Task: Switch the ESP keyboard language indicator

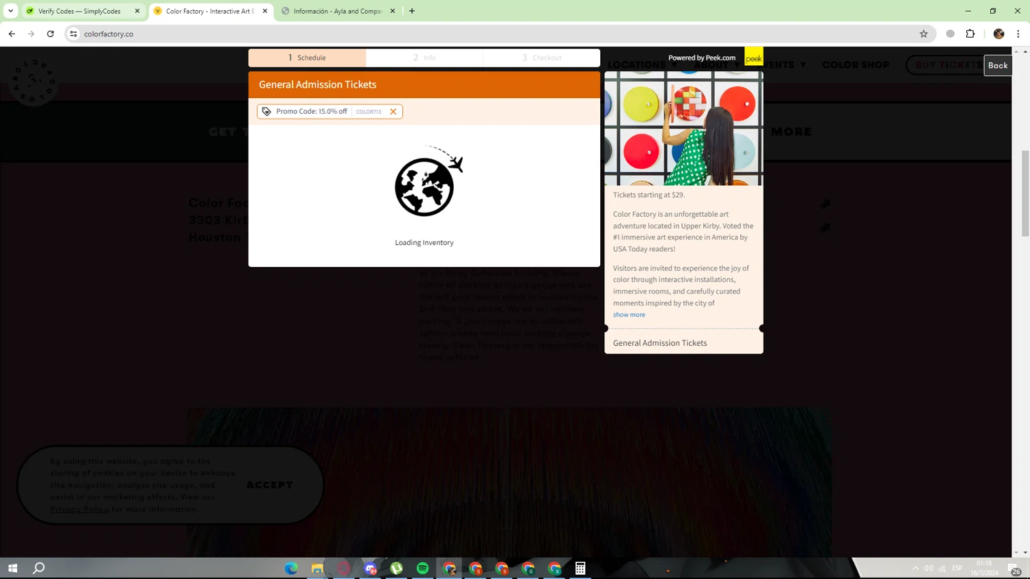Action: pyautogui.click(x=957, y=568)
